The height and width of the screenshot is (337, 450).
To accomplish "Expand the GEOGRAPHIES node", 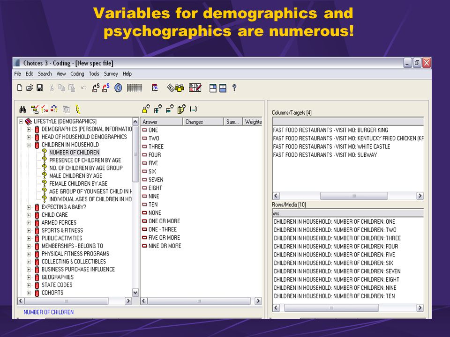I will tap(29, 277).
